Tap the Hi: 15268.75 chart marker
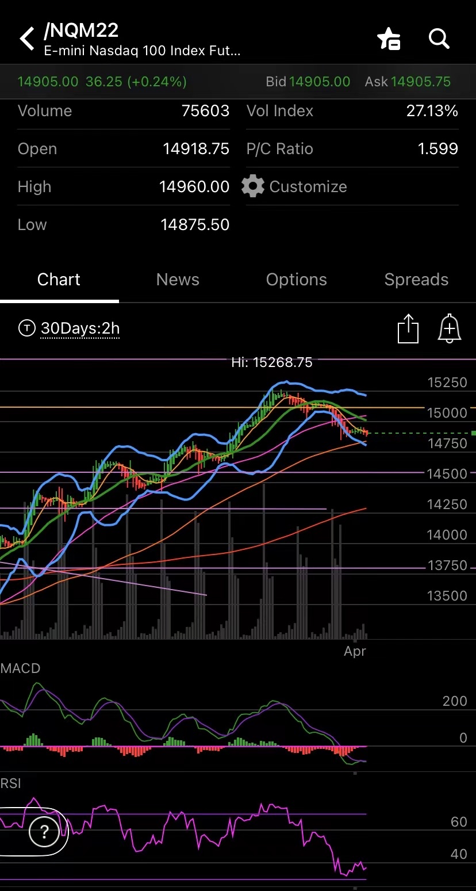The height and width of the screenshot is (891, 476). coord(272,362)
